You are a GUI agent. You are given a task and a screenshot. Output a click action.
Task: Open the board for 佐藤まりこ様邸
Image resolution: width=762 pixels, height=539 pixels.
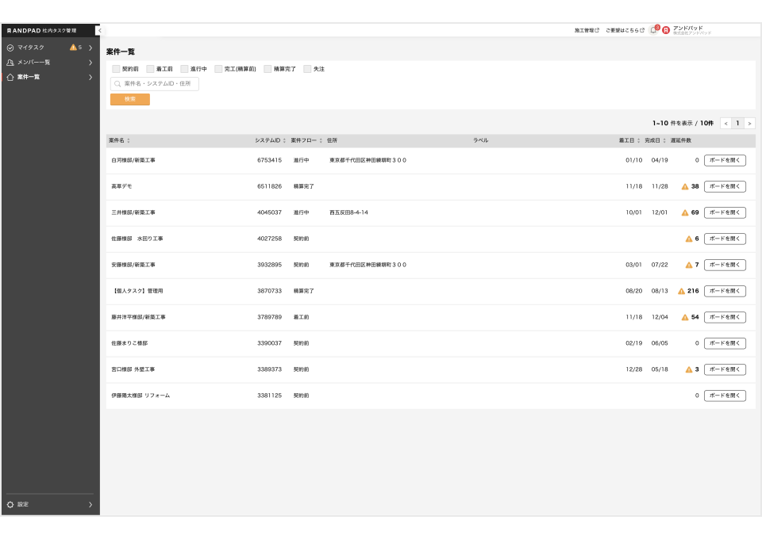point(725,343)
